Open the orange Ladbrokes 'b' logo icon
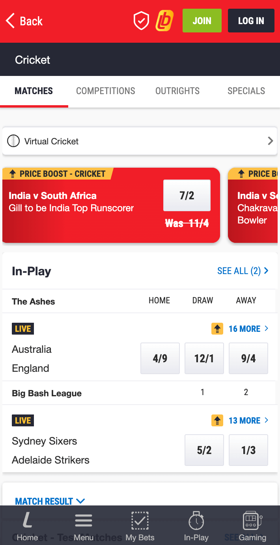 click(x=165, y=21)
